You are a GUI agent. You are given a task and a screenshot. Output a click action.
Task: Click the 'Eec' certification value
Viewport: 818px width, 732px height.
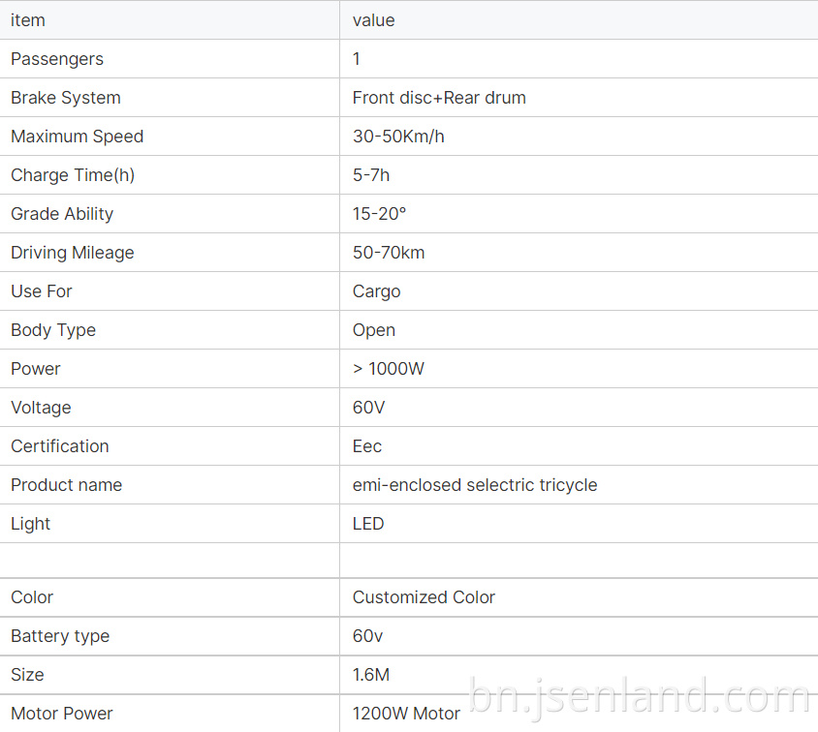tap(367, 446)
